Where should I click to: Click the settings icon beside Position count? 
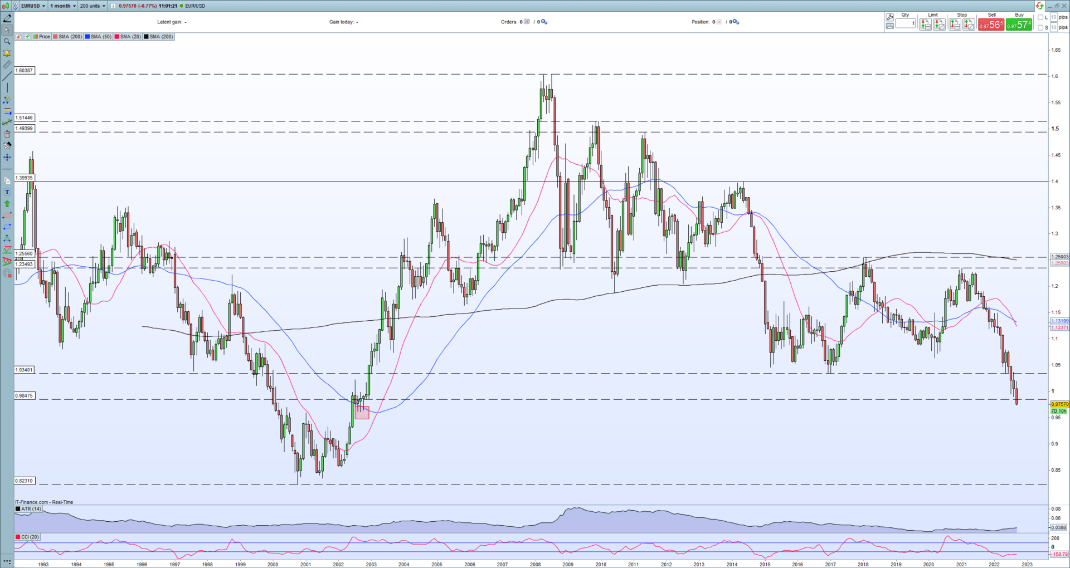tap(736, 22)
